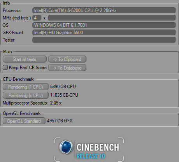Click the Cinebench Release 10 logo
Image resolution: width=179 pixels, height=162 pixels.
[89, 150]
